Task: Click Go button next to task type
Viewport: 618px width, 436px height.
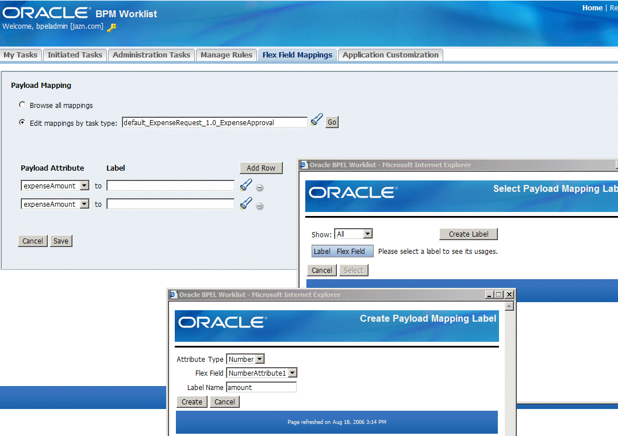Action: coord(332,122)
